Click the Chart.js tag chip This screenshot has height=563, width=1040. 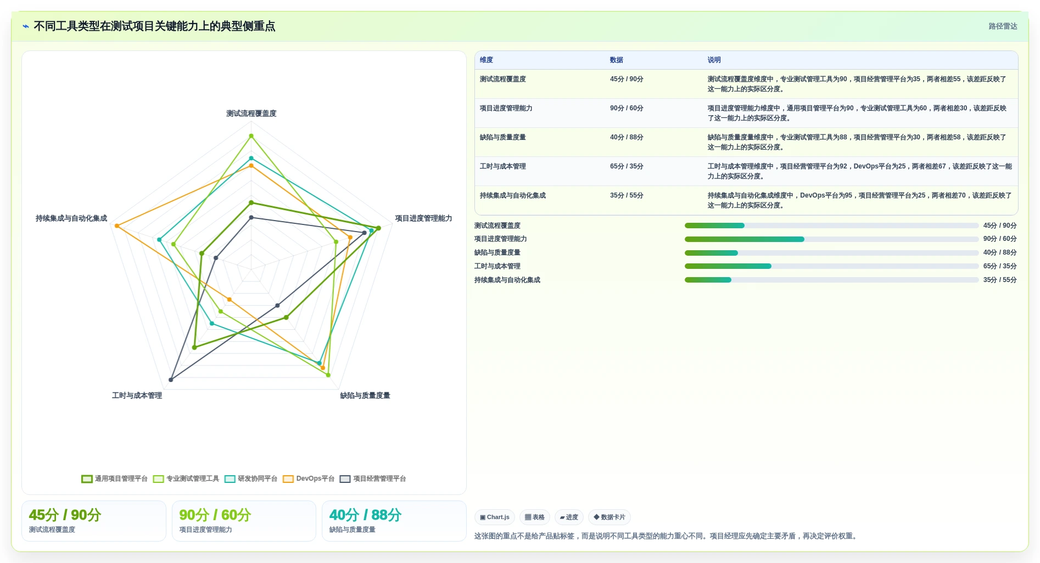click(494, 517)
